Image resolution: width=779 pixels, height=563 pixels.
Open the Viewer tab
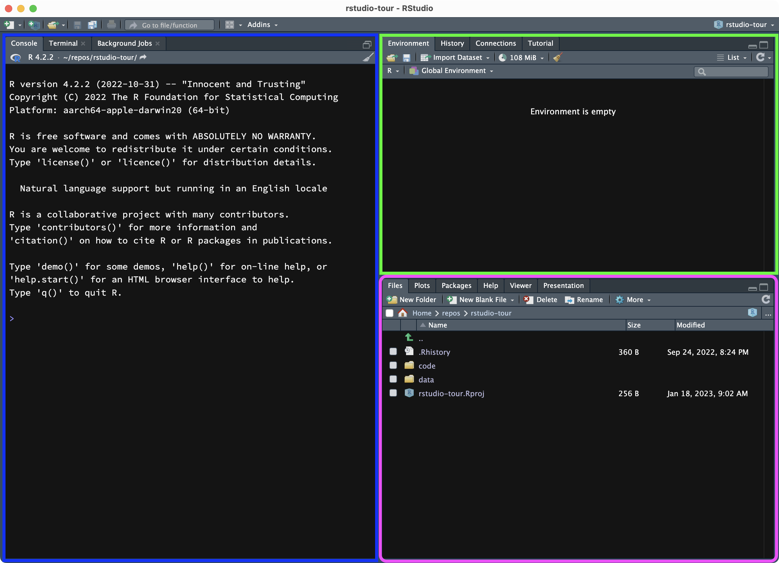click(x=520, y=285)
